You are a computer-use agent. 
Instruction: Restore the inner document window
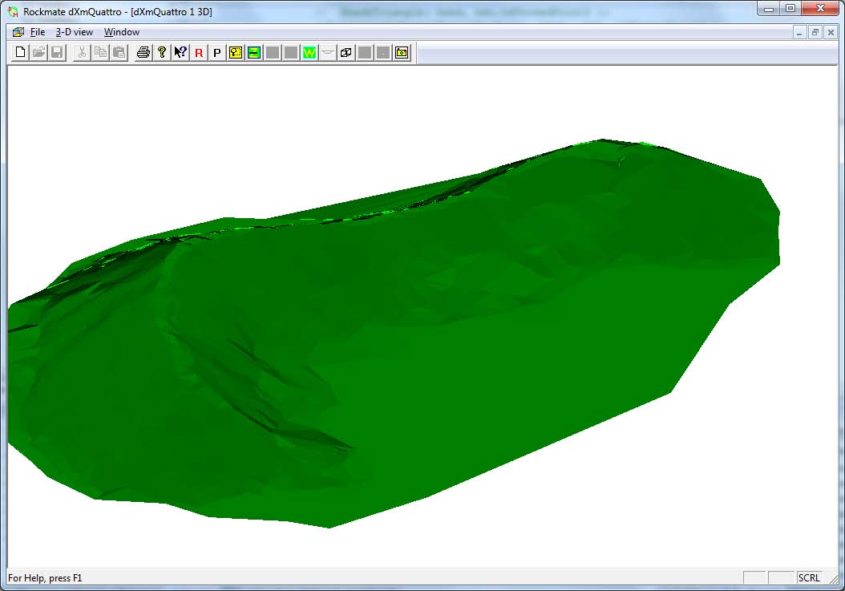click(815, 32)
